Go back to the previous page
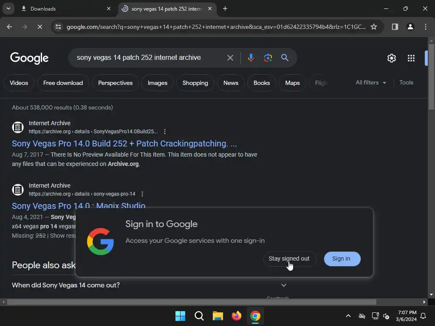Screen dimensions: 435x326 pyautogui.click(x=9, y=27)
